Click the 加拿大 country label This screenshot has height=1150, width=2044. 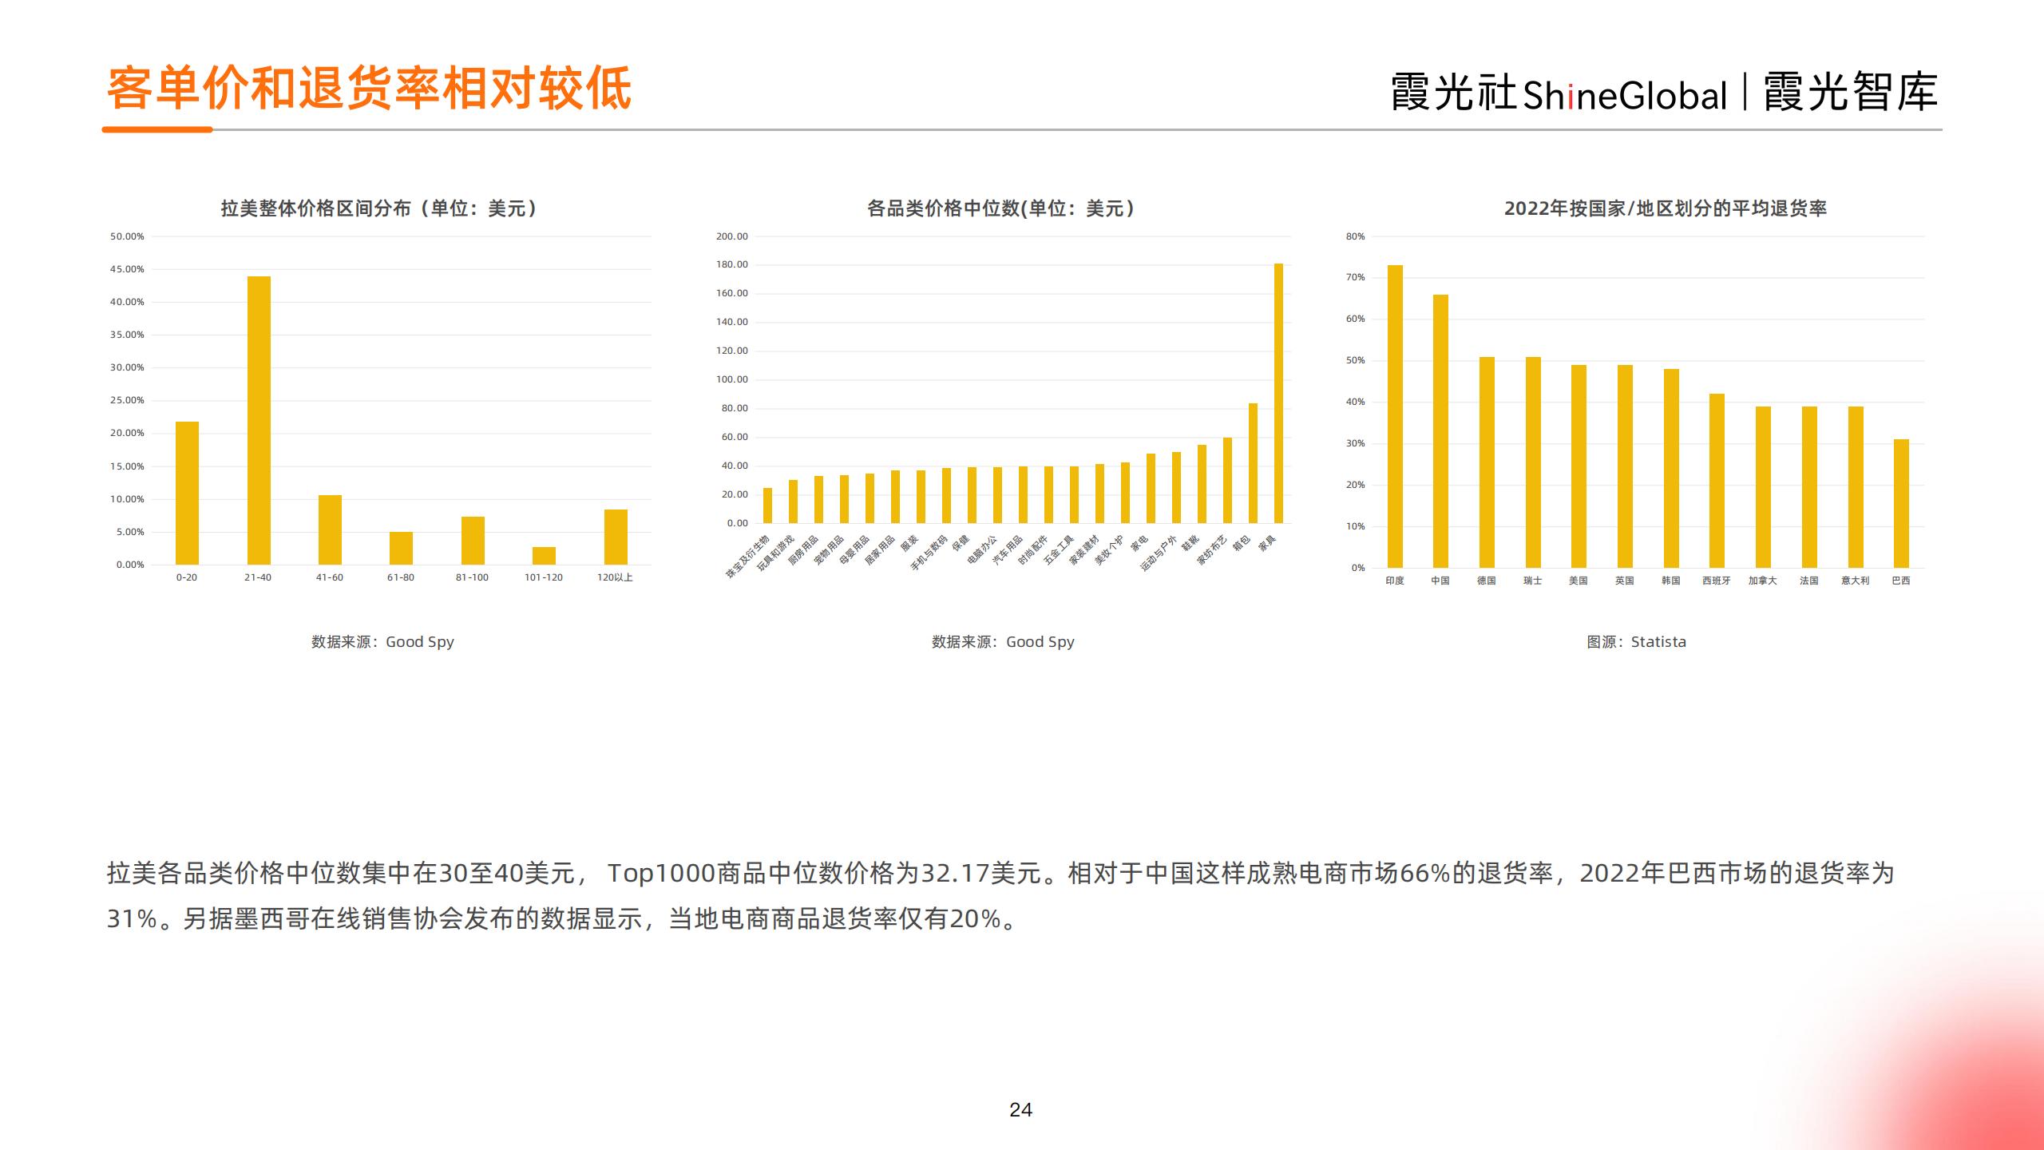(x=1763, y=581)
